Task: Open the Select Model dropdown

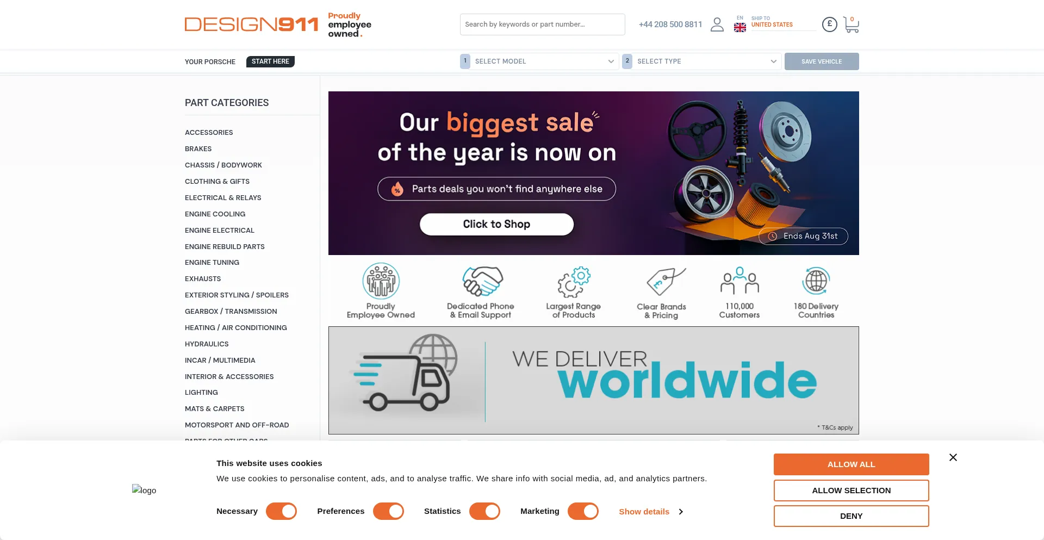Action: [539, 61]
